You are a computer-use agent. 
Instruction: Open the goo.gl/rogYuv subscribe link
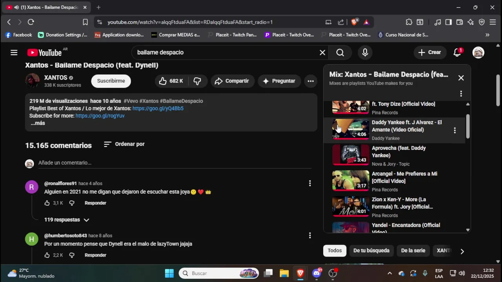100,116
